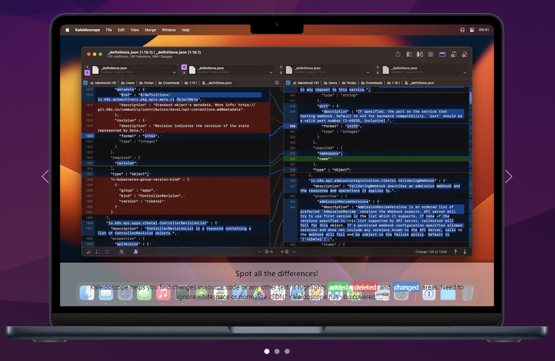Toggle the purple file shelf button
555x361 pixels.
(x=442, y=54)
